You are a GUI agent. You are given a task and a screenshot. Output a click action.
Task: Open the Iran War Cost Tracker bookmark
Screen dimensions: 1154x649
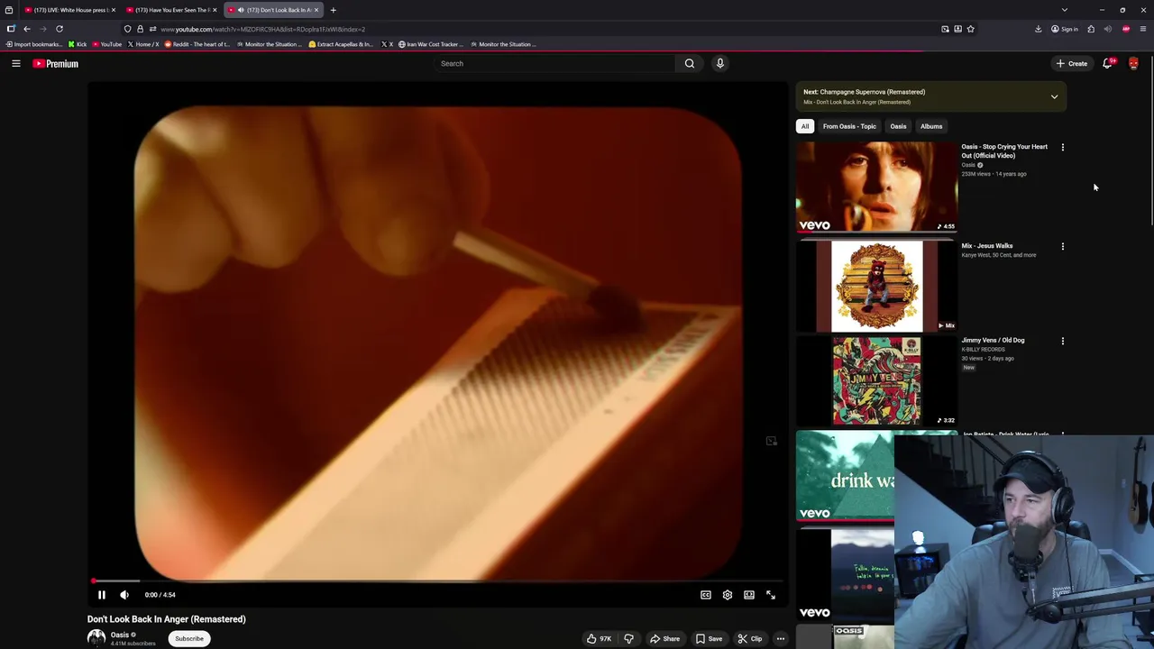[x=430, y=44]
